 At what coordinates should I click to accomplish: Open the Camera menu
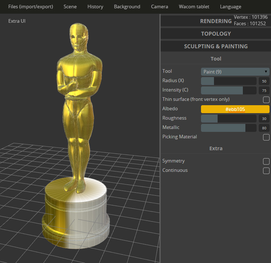pyautogui.click(x=159, y=6)
